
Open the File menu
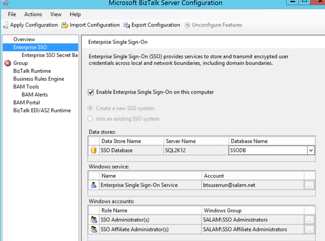point(12,14)
